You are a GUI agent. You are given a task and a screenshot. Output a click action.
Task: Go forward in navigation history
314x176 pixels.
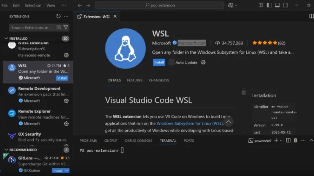pyautogui.click(x=88, y=5)
